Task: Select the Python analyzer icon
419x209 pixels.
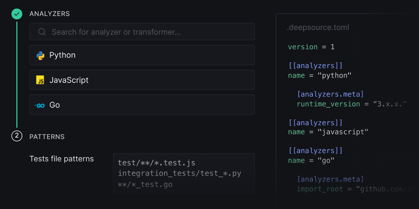Action: coord(41,55)
